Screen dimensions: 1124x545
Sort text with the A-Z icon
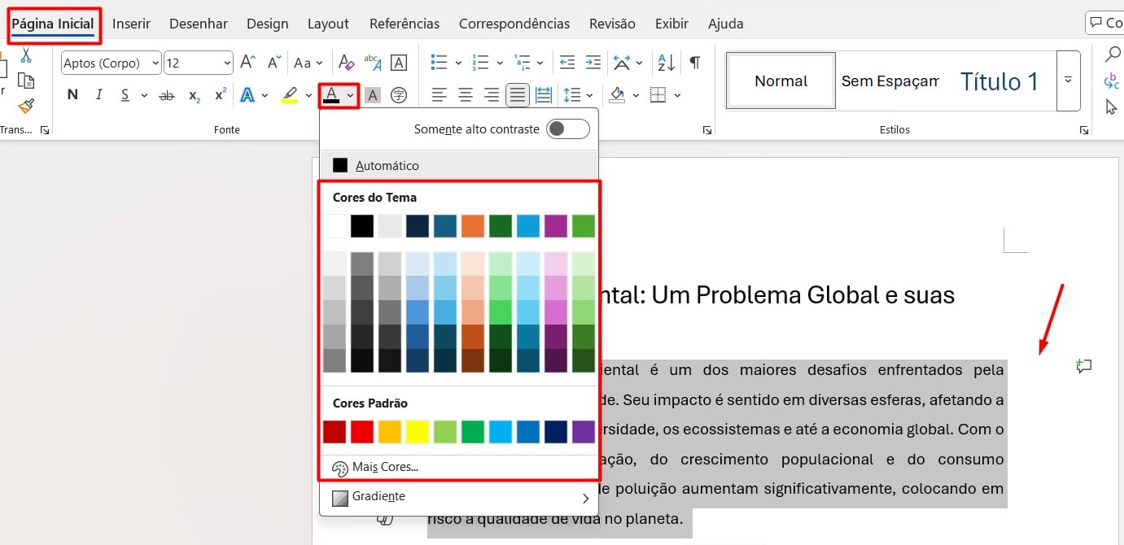coord(666,62)
